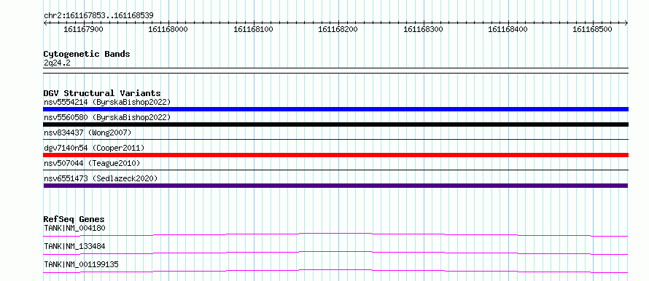Image resolution: width=649 pixels, height=281 pixels.
Task: Click the chr2:161167853..161168539 region label
Action: coord(99,16)
